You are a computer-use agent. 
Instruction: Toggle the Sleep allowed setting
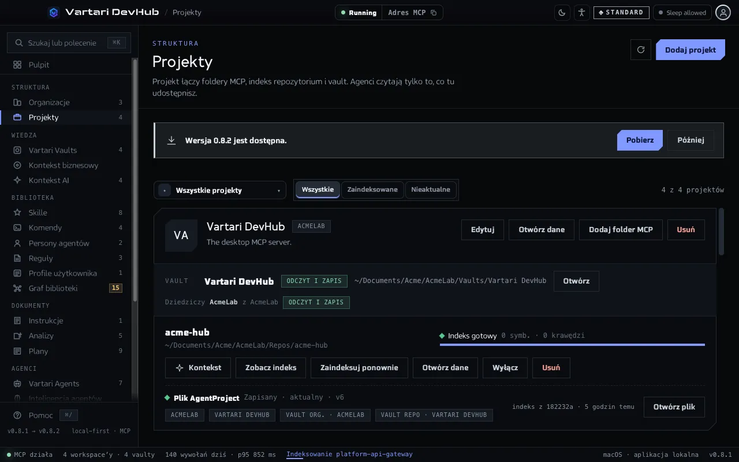point(682,13)
